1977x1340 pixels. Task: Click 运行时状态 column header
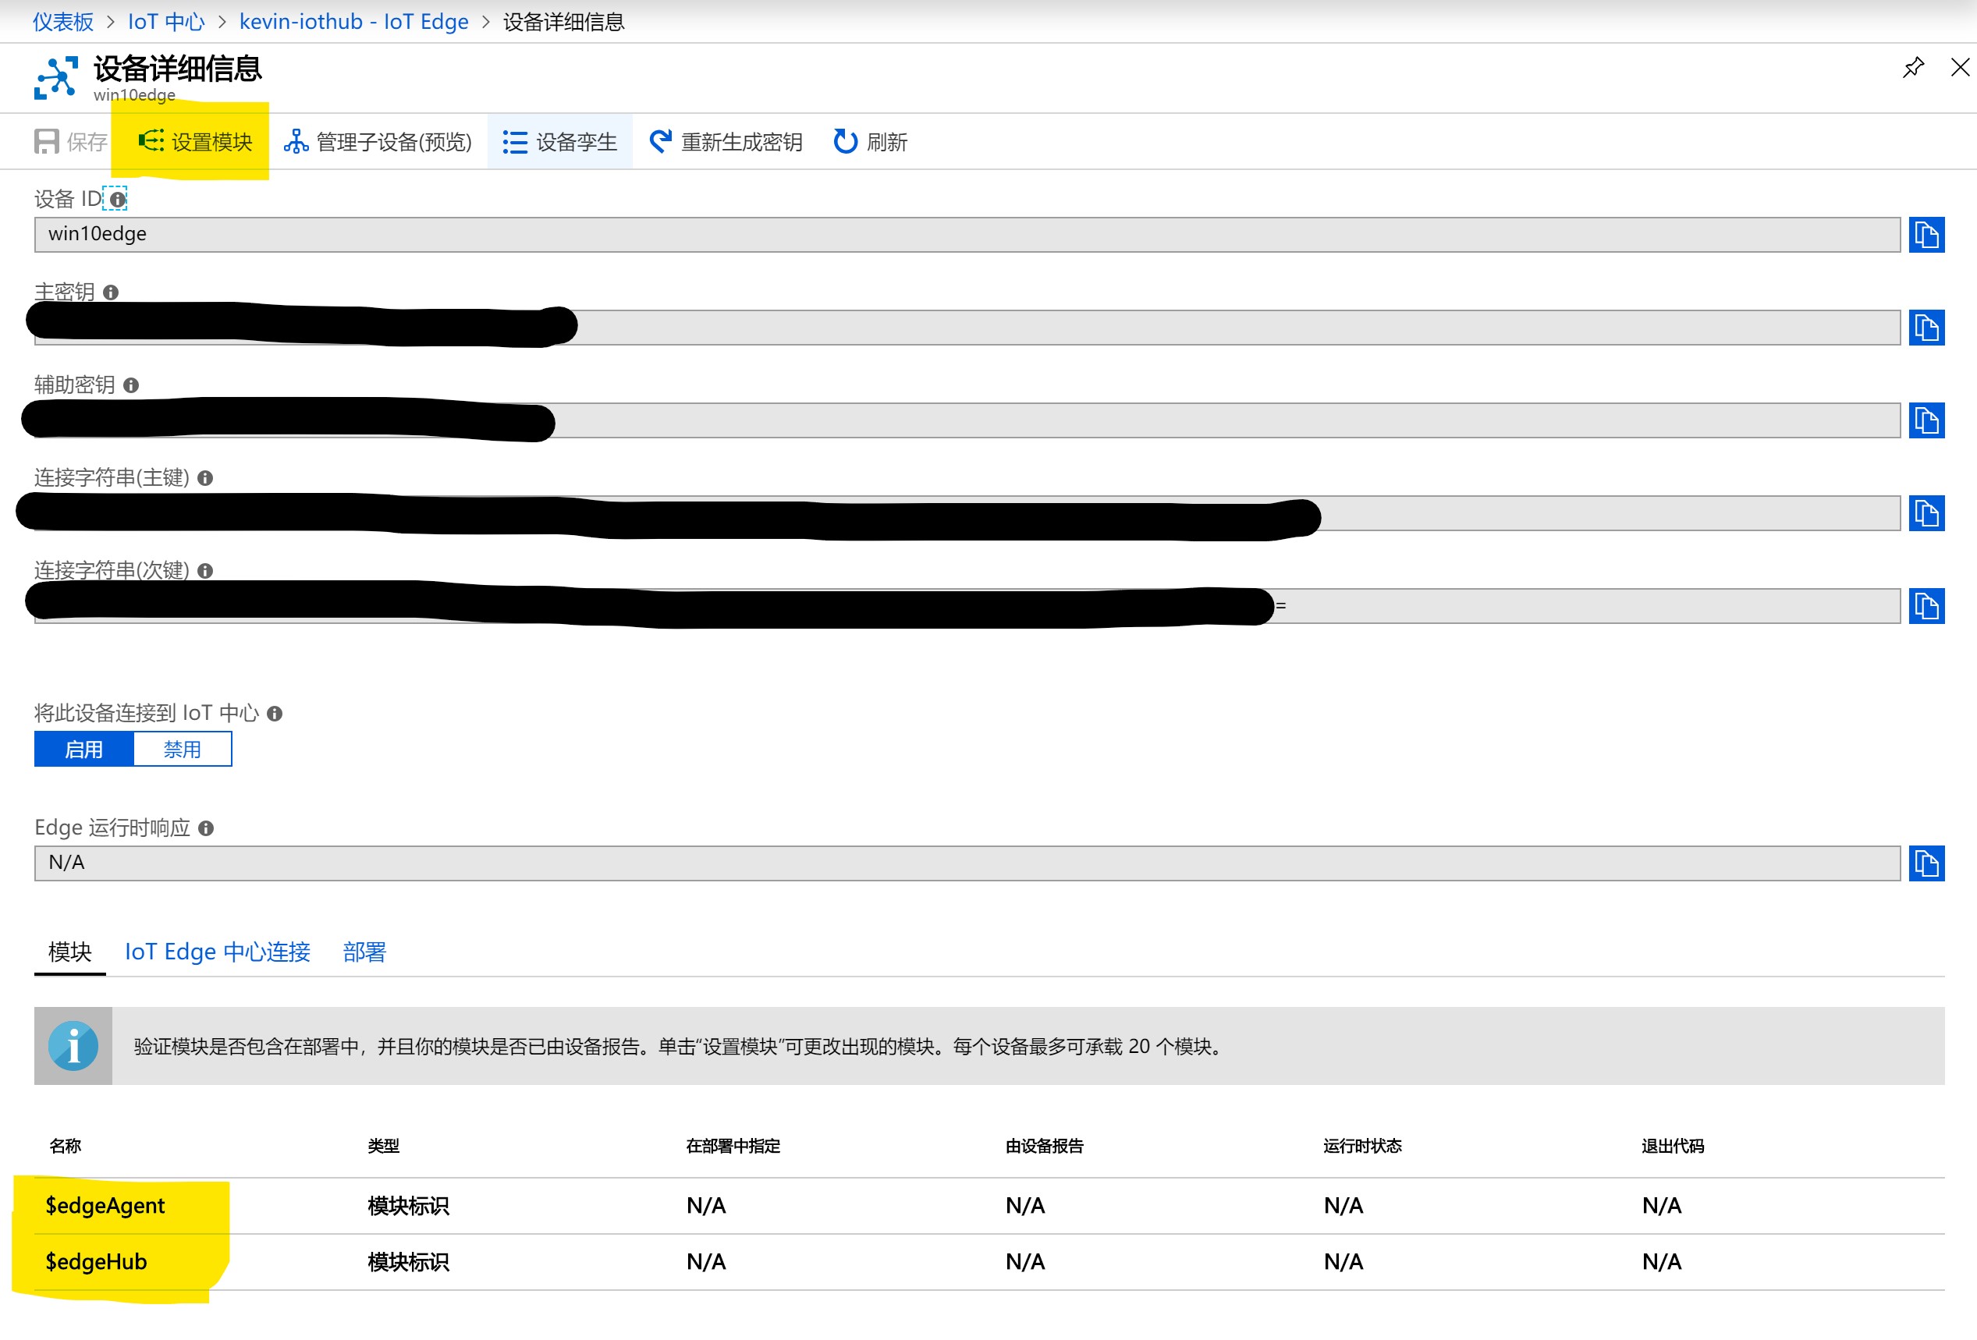pyautogui.click(x=1363, y=1145)
